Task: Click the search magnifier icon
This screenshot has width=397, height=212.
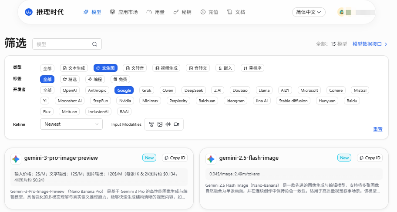Action: (x=94, y=44)
